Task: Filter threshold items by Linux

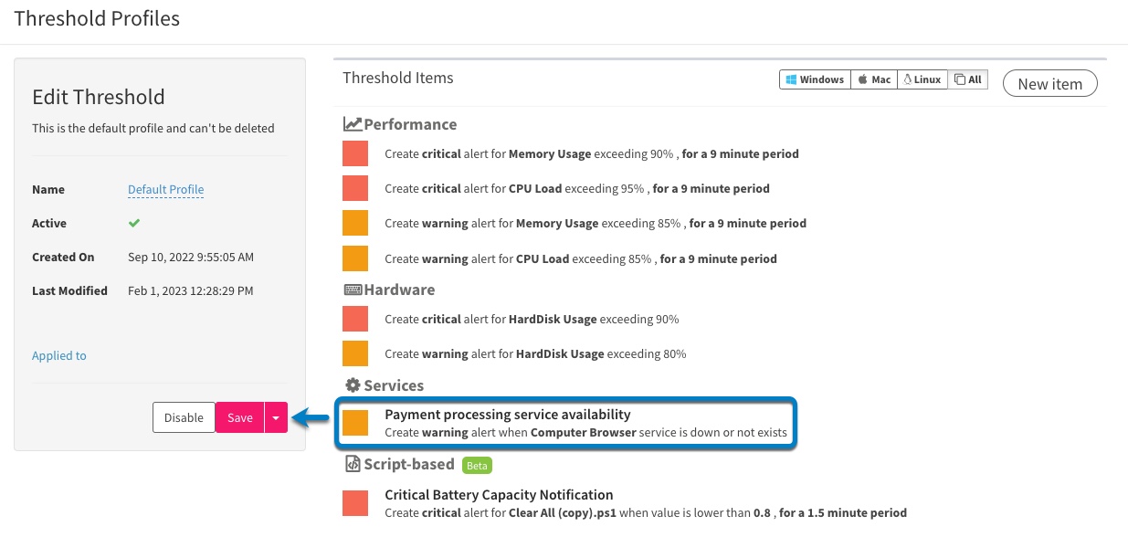Action: [922, 79]
